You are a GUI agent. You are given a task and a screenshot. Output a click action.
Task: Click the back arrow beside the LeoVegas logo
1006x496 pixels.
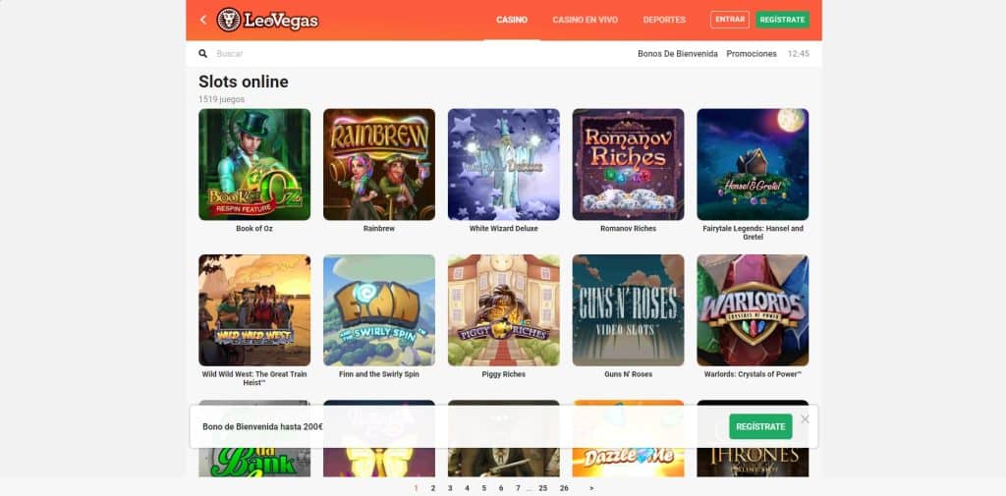[x=203, y=20]
